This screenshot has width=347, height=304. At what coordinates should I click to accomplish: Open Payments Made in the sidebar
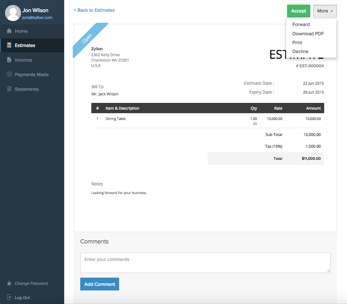32,75
